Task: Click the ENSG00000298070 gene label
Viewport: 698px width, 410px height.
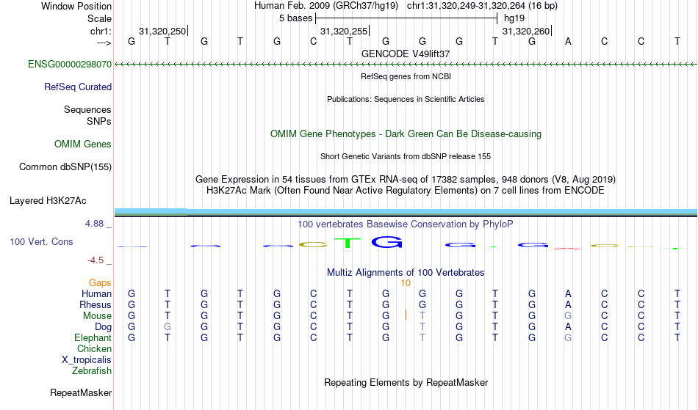Action: pos(70,64)
